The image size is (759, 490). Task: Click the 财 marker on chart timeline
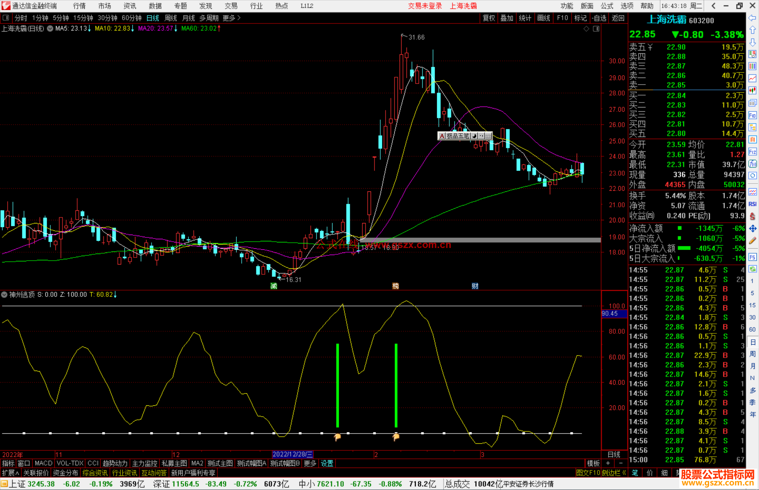click(475, 286)
